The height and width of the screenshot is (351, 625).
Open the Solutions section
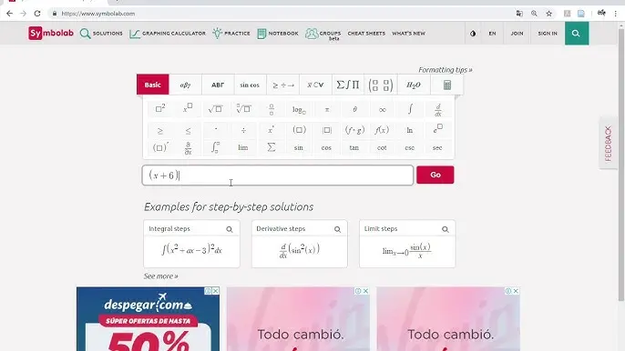tap(101, 34)
